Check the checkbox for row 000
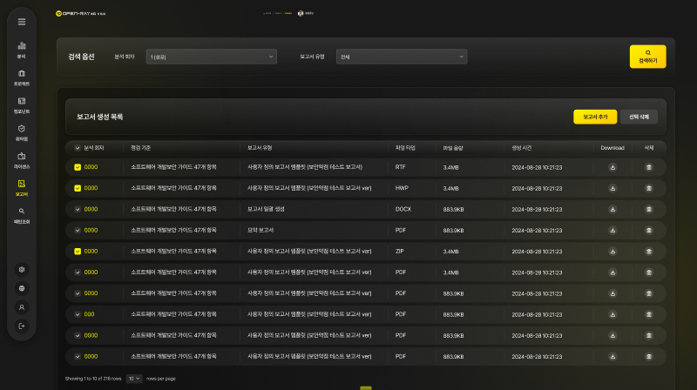Screen dimensions: 697x390 click(x=78, y=314)
